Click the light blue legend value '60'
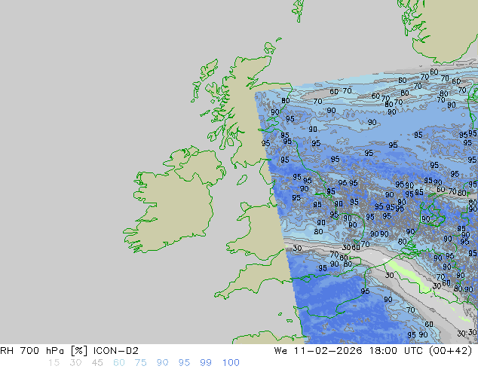The image size is (478, 369). [x=119, y=363]
